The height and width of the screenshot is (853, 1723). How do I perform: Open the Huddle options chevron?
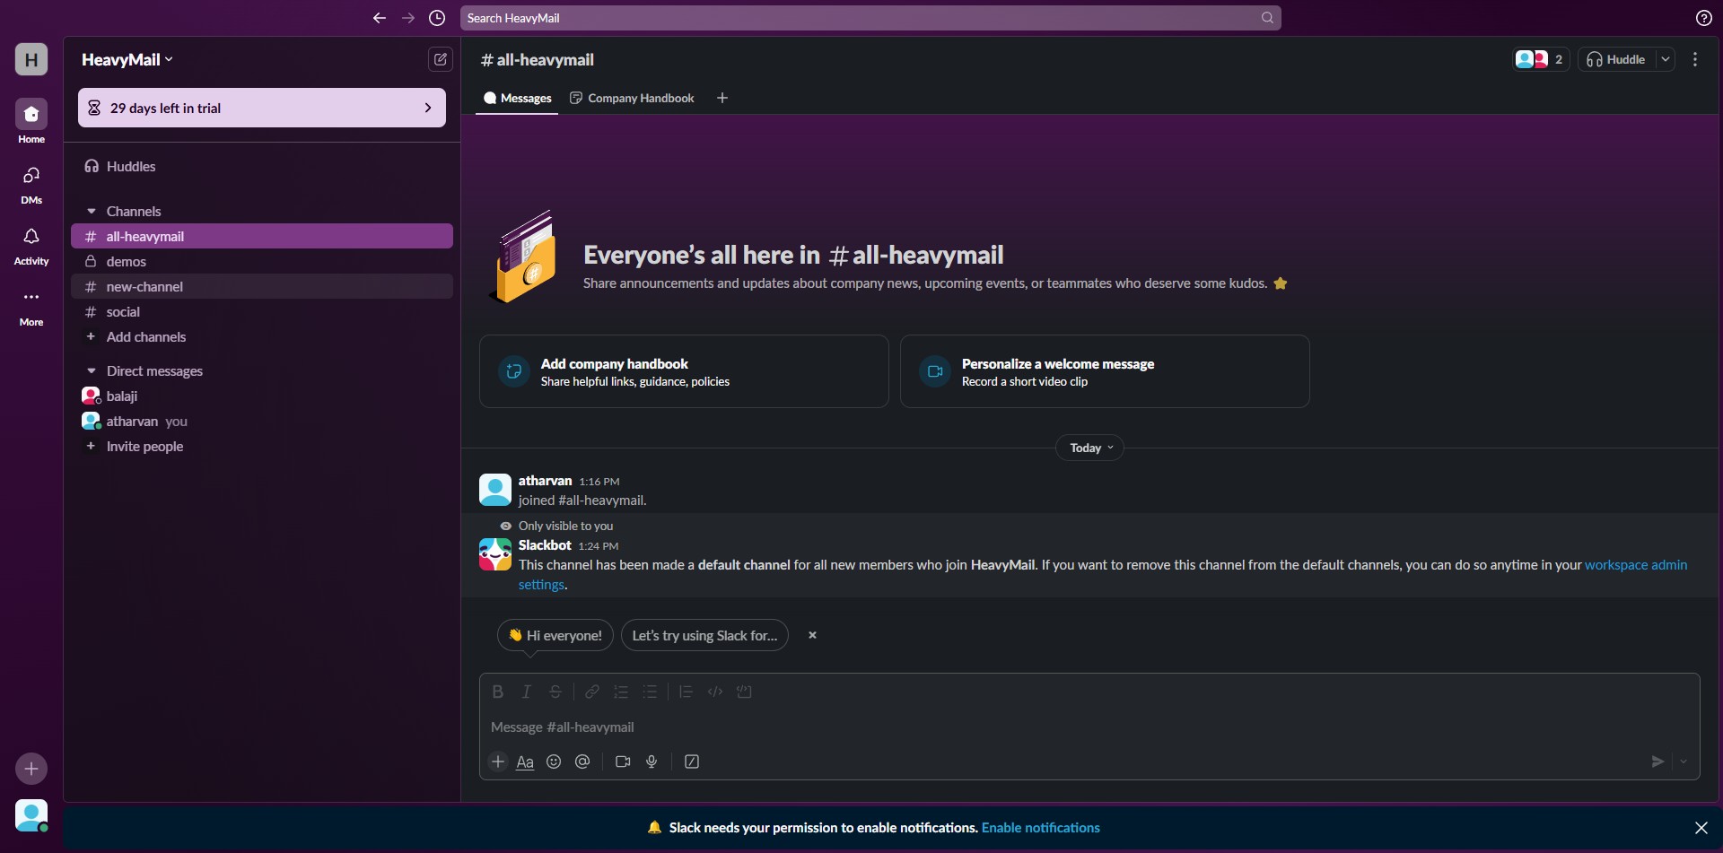(x=1666, y=59)
